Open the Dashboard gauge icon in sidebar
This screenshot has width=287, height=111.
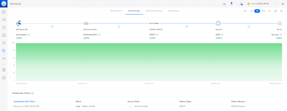tap(4, 12)
